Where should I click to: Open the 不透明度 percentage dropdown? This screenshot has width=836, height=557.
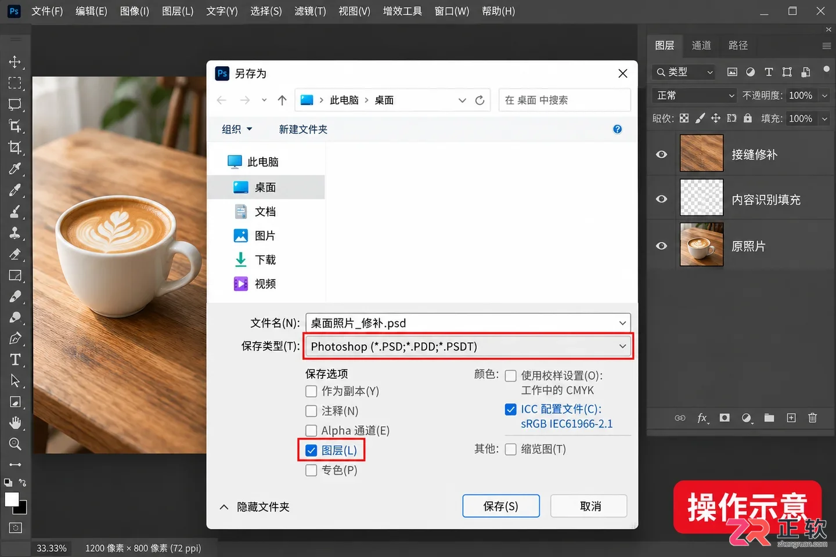[824, 95]
